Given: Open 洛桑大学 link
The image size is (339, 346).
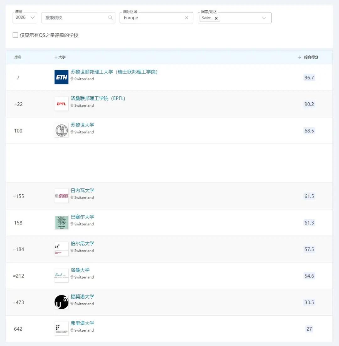Looking at the screenshot, I should (80, 270).
